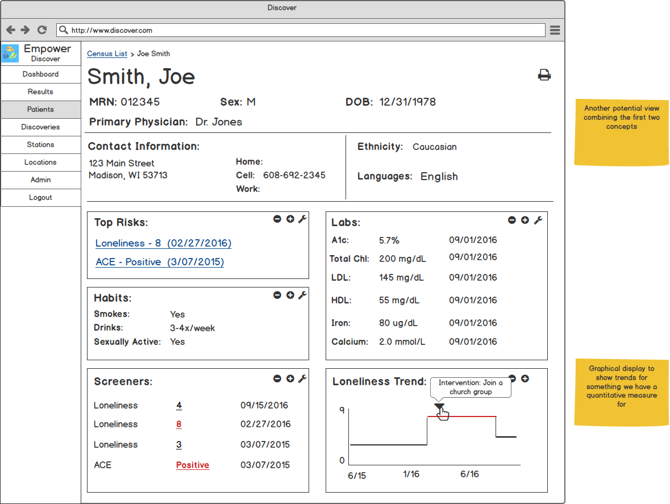This screenshot has width=670, height=504.
Task: Open the Dashboard menu item
Action: coord(40,74)
